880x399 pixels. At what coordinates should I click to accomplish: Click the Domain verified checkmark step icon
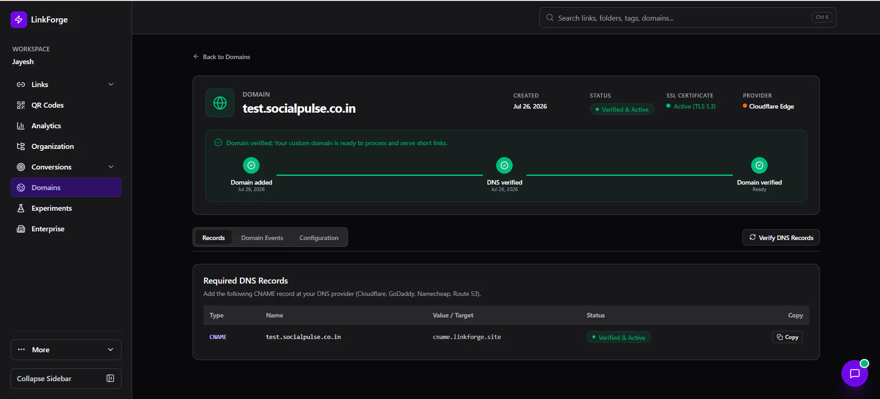(x=759, y=165)
